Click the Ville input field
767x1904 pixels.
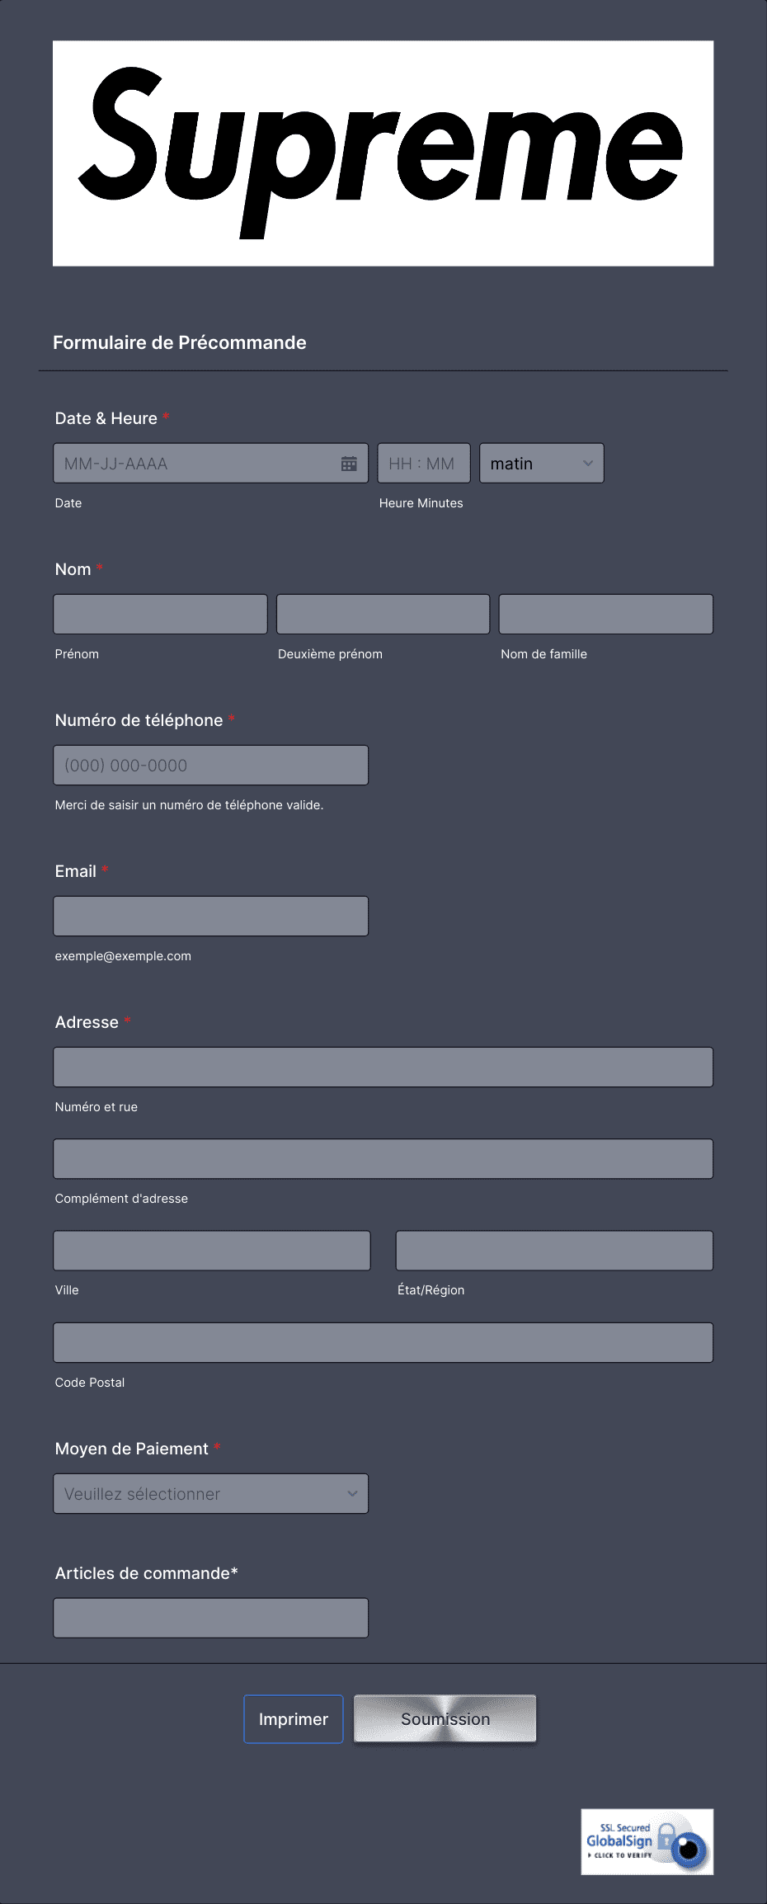click(x=212, y=1251)
